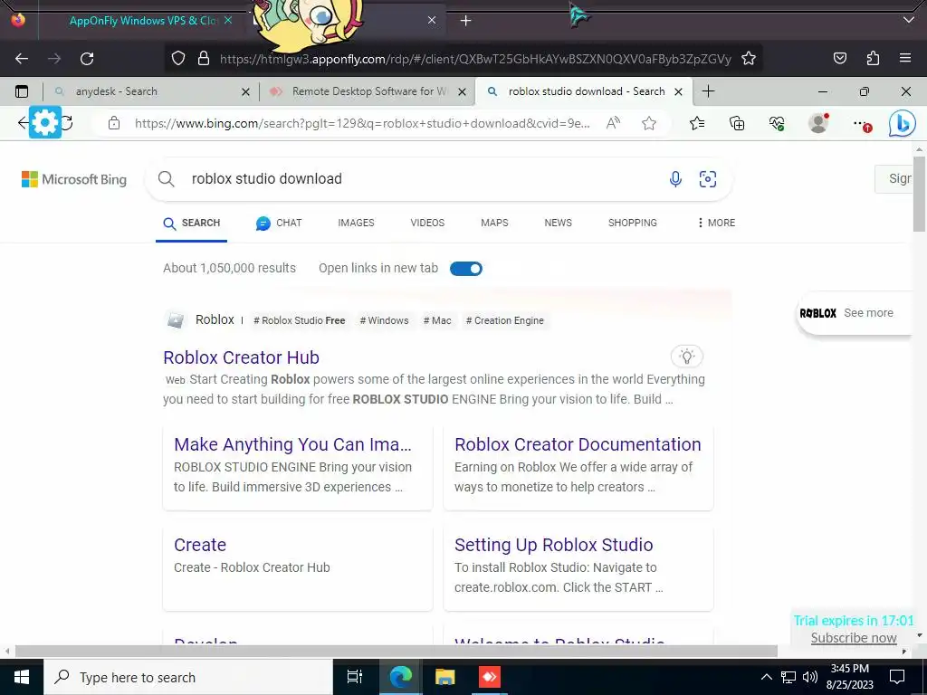
Task: Open Edge Settings and more menu
Action: pos(860,123)
